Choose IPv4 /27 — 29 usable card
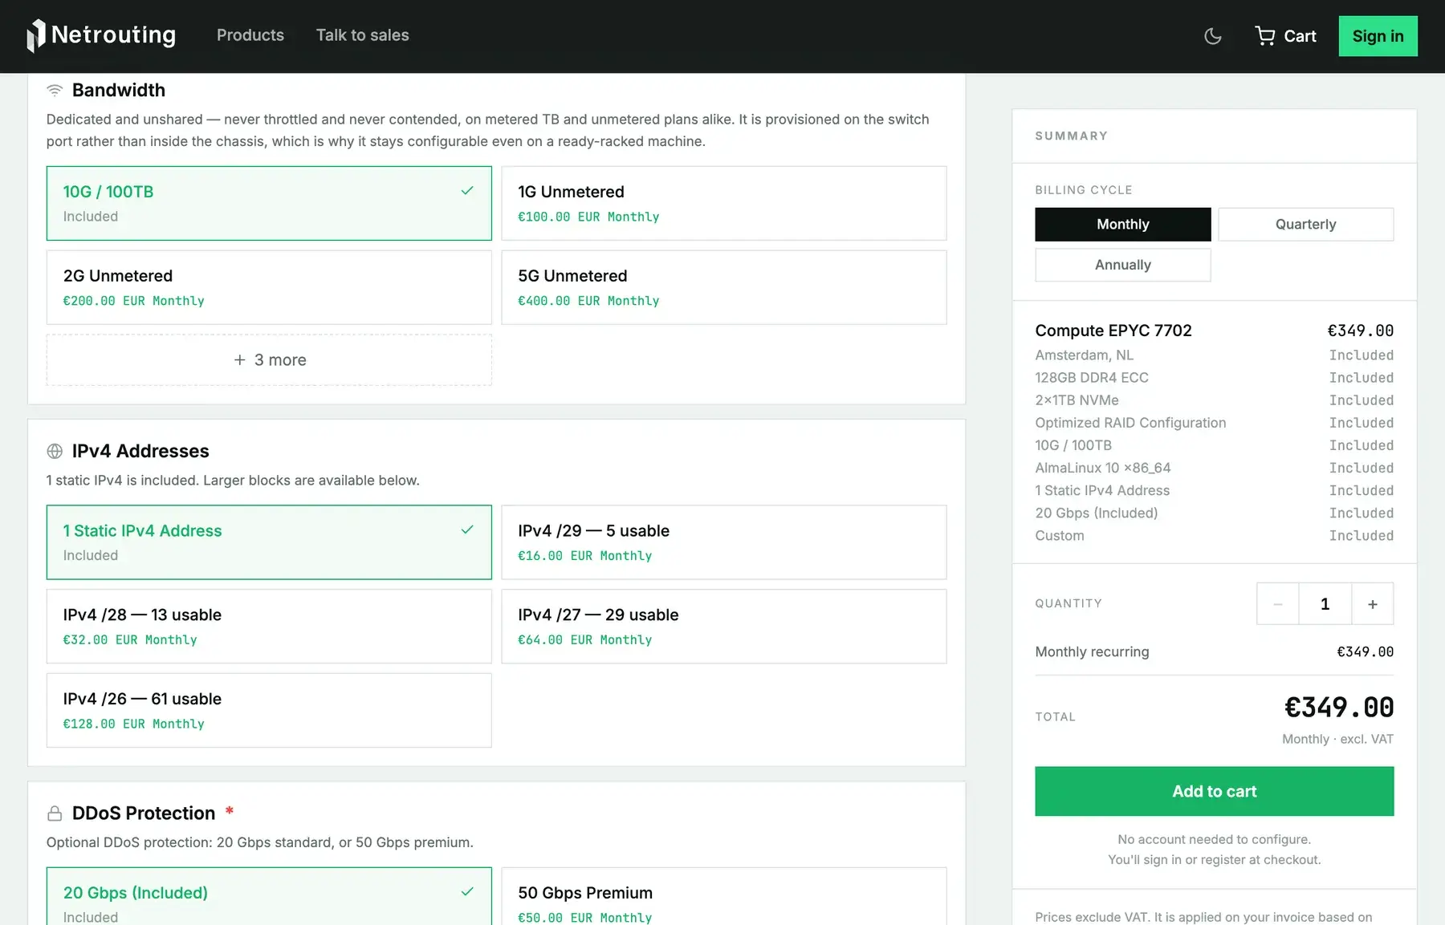This screenshot has height=925, width=1445. pos(724,627)
